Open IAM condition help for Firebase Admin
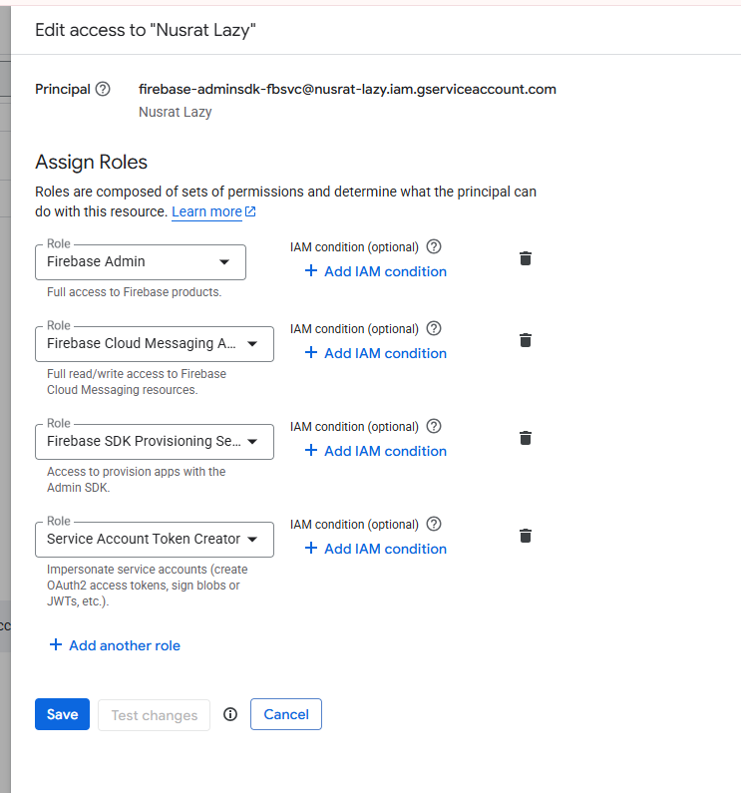This screenshot has height=793, width=741. tap(434, 246)
